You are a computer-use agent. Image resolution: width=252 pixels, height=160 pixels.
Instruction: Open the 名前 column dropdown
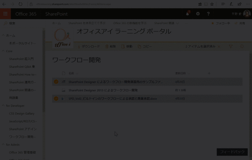[73, 73]
